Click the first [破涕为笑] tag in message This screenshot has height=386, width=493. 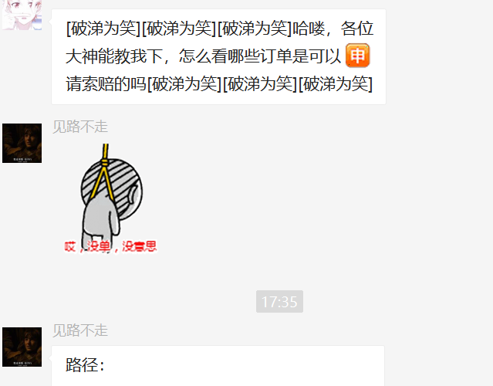(103, 29)
